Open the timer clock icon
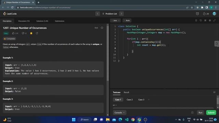Image resolution: width=219 pixels, height=123 pixels. click(x=197, y=14)
